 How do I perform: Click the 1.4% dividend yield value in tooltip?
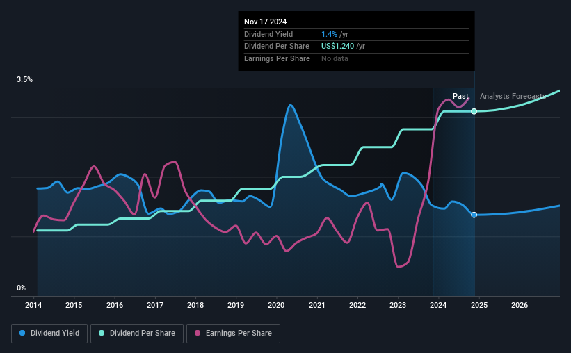(x=329, y=34)
